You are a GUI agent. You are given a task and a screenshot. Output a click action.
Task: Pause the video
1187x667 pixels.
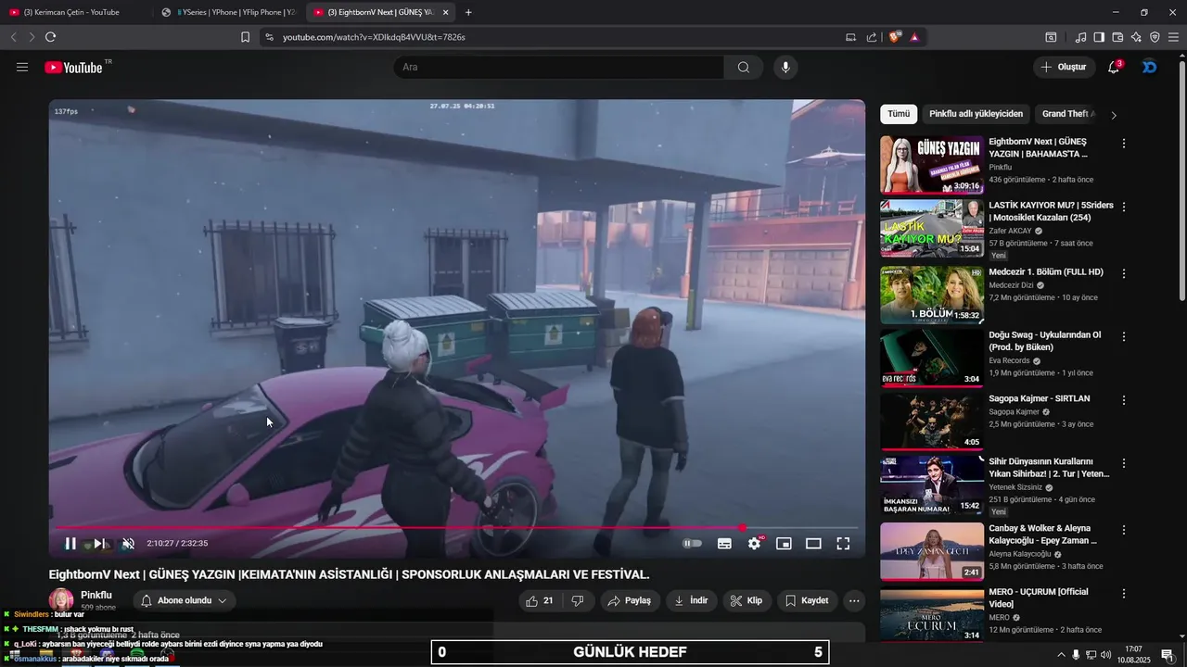(70, 544)
